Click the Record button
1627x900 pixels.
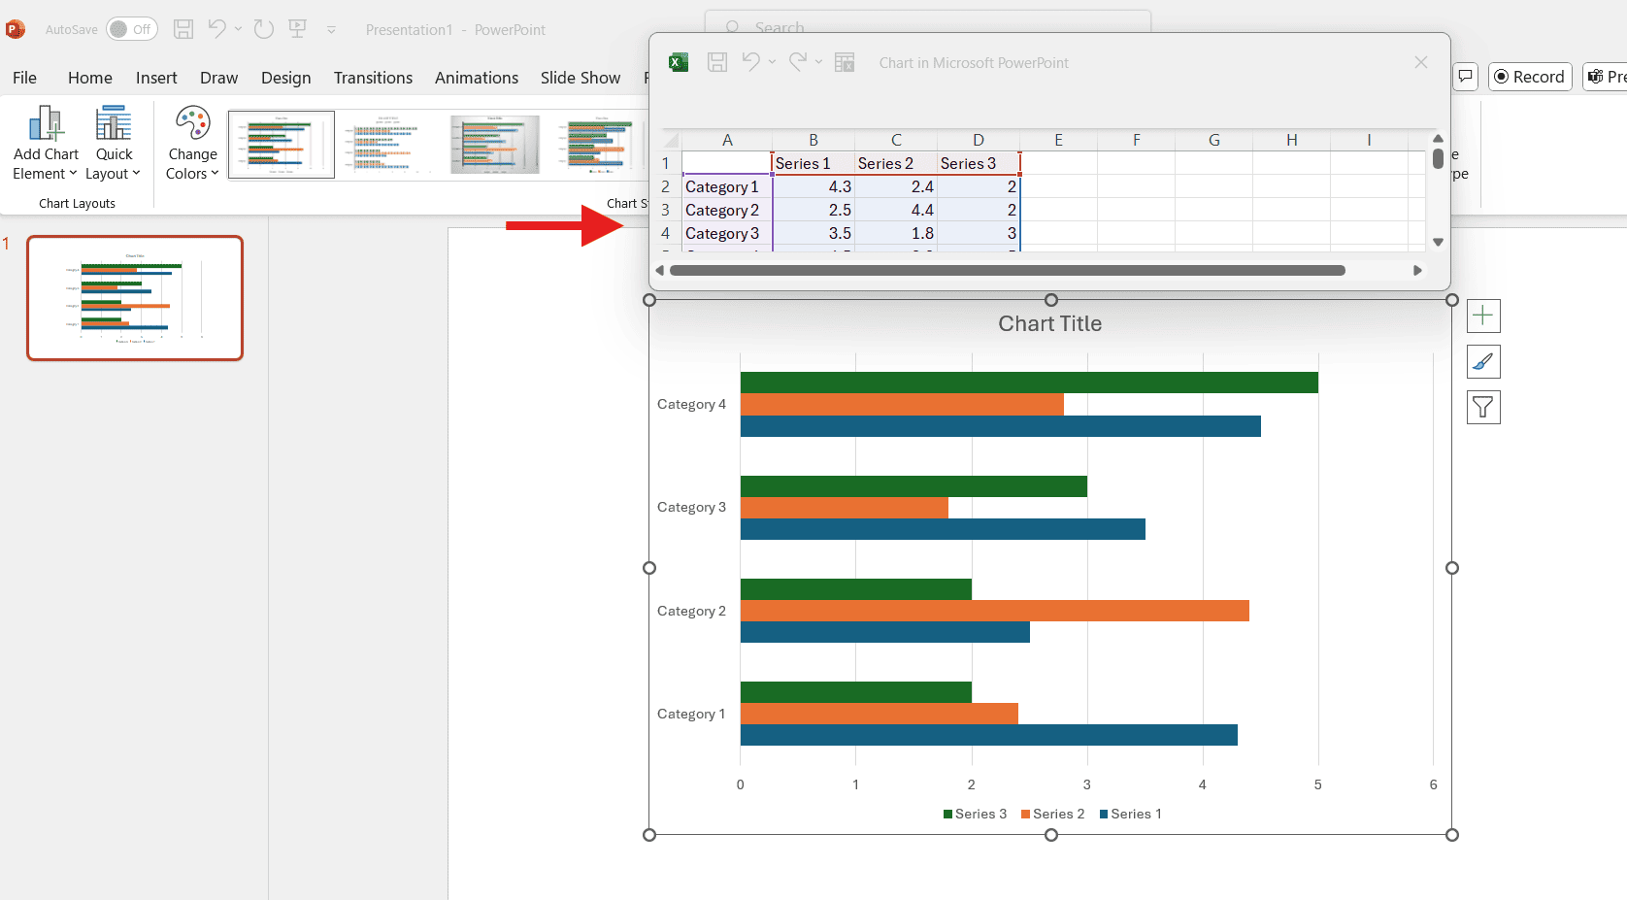pyautogui.click(x=1530, y=76)
